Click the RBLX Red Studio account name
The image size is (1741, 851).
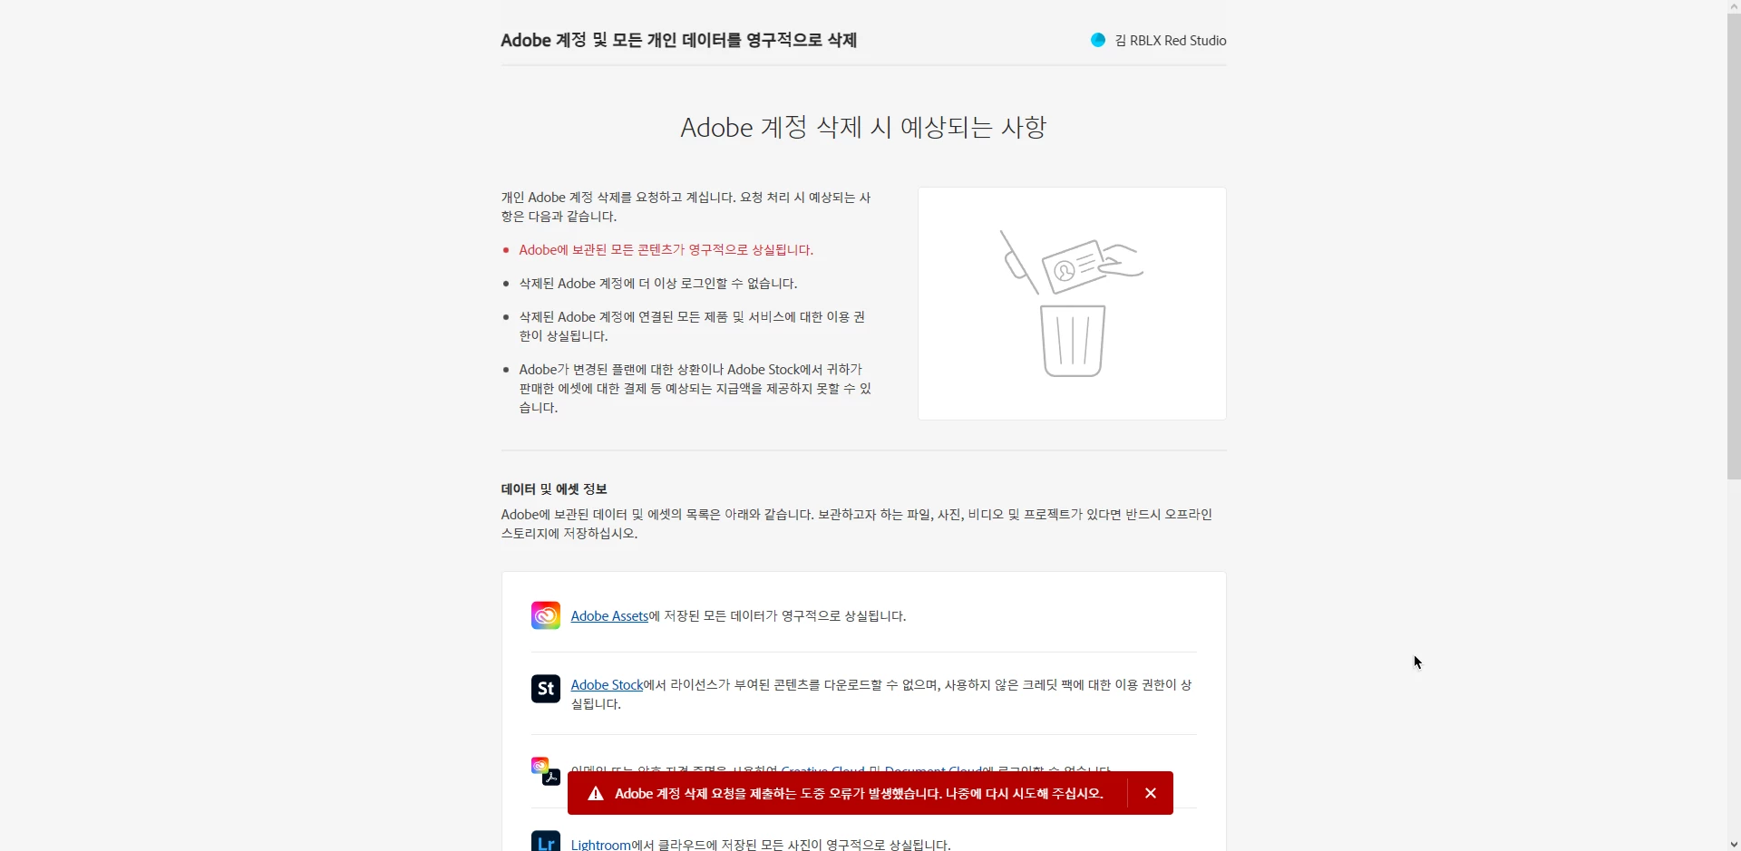pyautogui.click(x=1170, y=41)
